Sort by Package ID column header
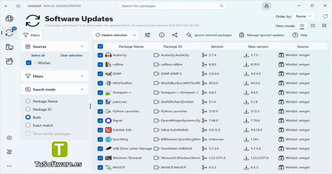This screenshot has width=332, height=174. click(173, 46)
